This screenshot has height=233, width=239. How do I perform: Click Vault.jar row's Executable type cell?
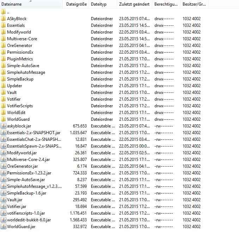(x=103, y=200)
